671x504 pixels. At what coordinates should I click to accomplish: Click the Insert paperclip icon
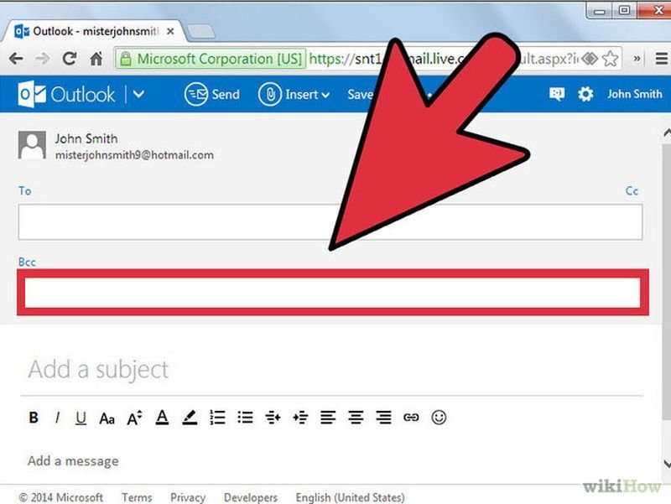point(270,94)
